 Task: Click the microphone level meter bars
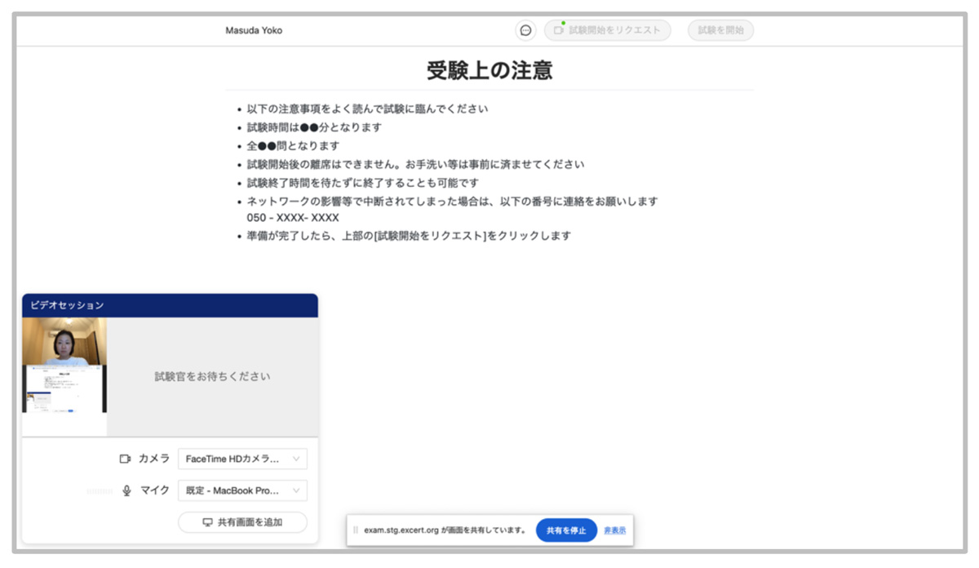click(99, 491)
